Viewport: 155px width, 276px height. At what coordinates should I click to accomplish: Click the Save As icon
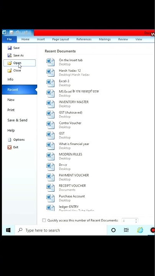coord(10,56)
